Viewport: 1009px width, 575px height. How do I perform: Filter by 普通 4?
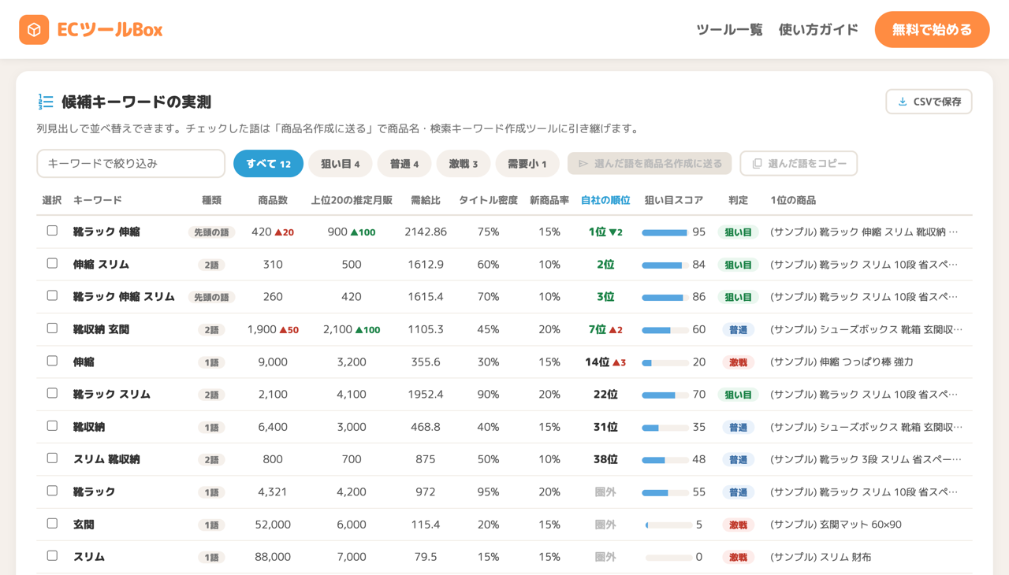click(404, 164)
